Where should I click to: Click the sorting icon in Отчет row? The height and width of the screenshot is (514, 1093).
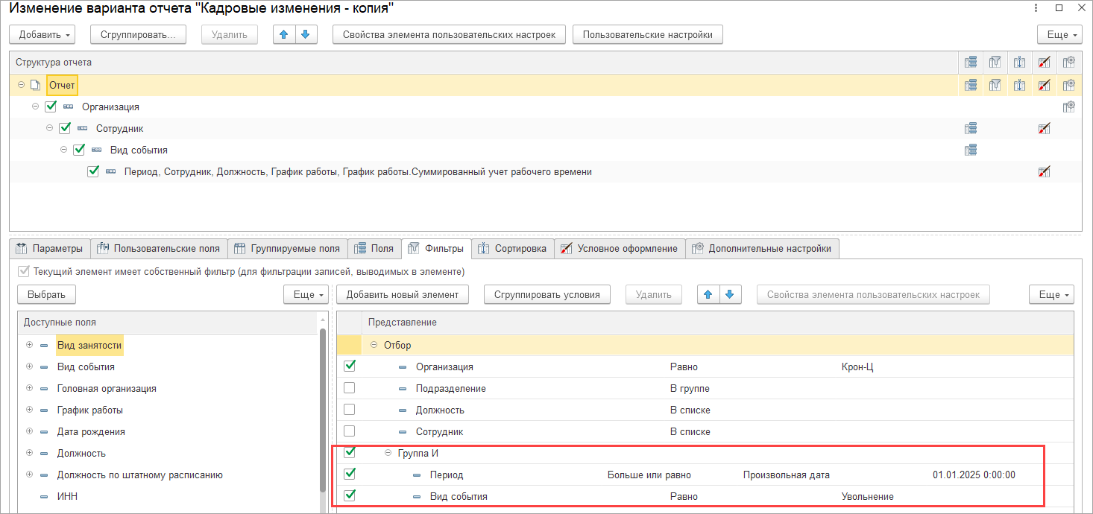coord(1019,85)
